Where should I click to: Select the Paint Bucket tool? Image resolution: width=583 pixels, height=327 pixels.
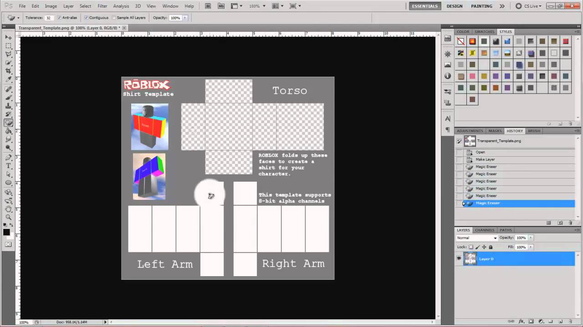click(x=8, y=130)
